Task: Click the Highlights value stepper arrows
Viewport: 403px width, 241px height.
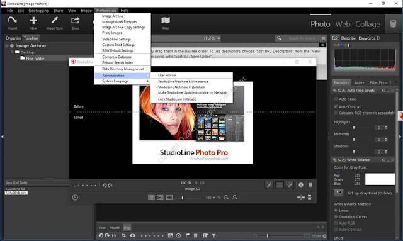Action: click(x=386, y=128)
